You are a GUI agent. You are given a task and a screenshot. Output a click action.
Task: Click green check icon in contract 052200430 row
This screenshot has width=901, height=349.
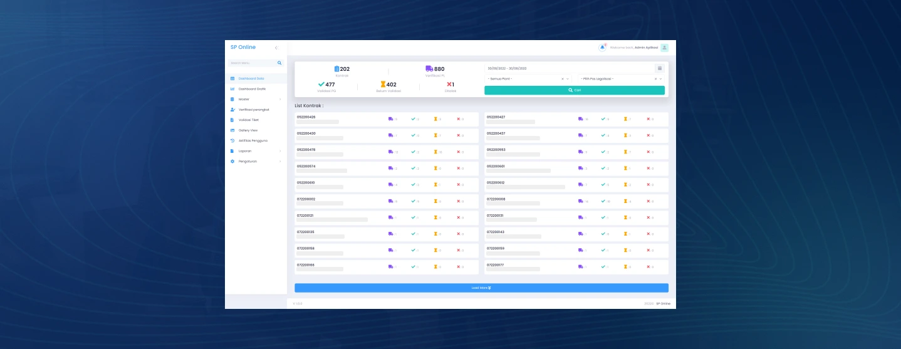(x=414, y=135)
